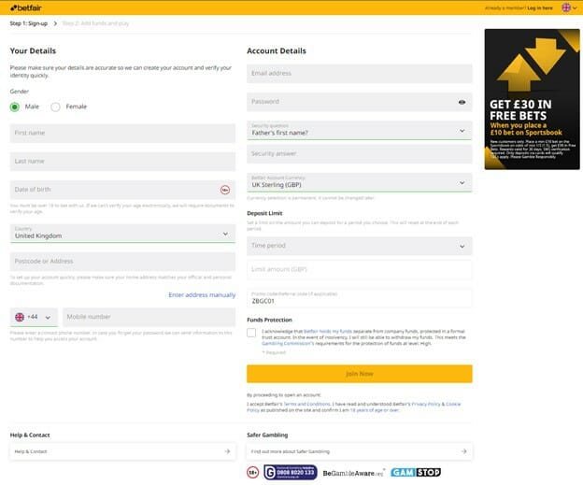Screen dimensions: 583x485
Task: Click the Postcode or Address field
Action: pos(122,262)
